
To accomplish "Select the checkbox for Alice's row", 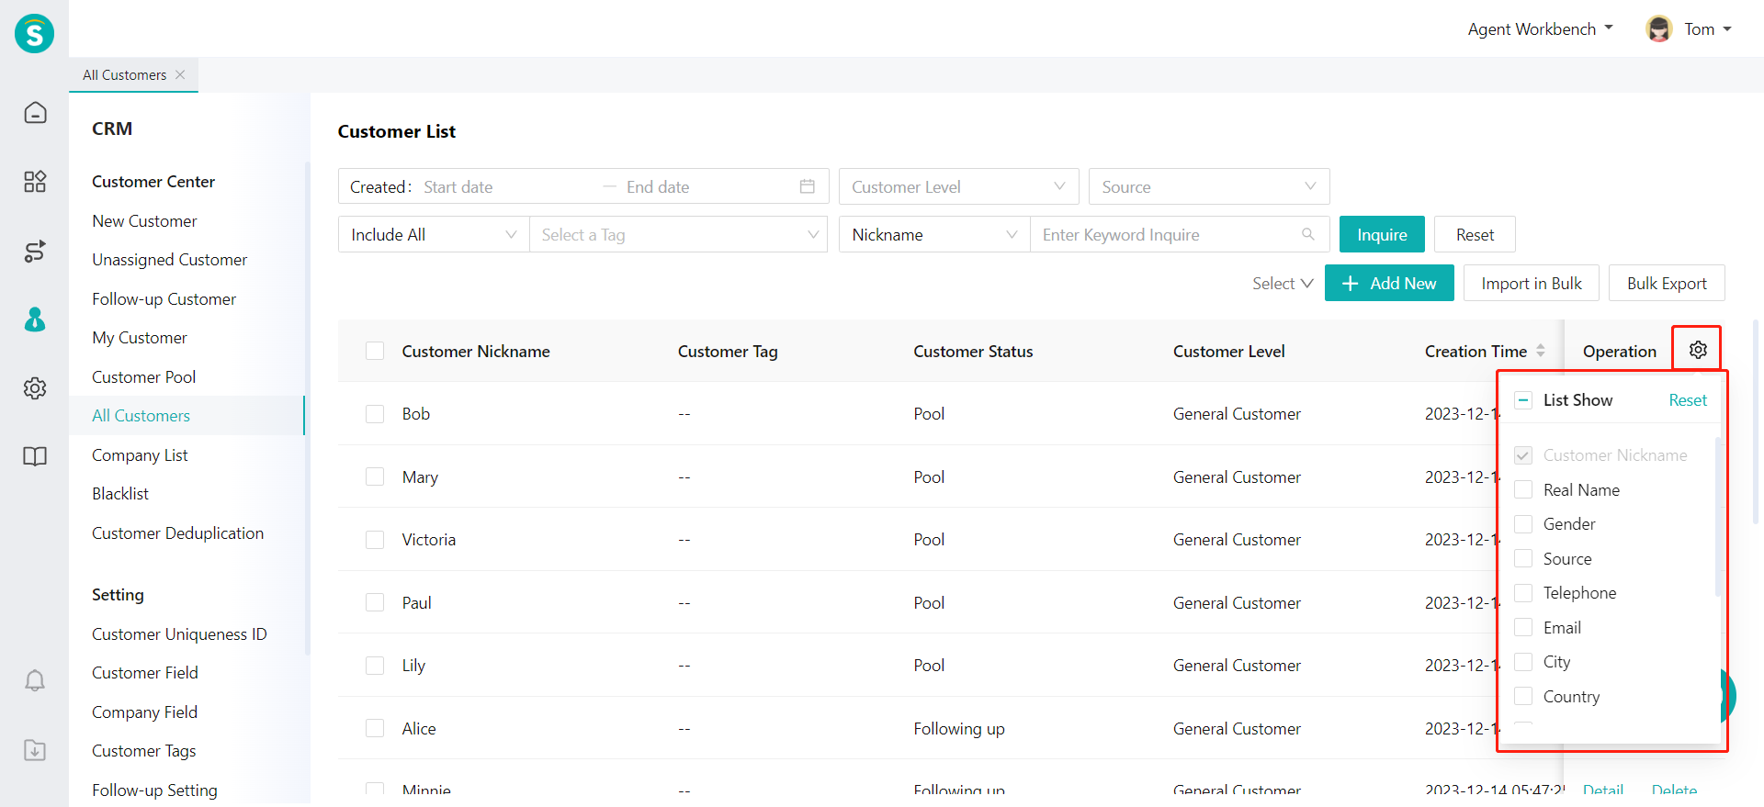I will [x=375, y=728].
